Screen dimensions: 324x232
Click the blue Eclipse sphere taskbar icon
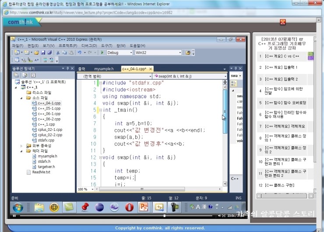click(99, 207)
